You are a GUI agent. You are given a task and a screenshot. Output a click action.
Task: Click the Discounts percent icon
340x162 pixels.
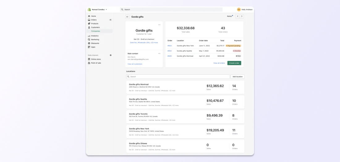[x=89, y=43]
